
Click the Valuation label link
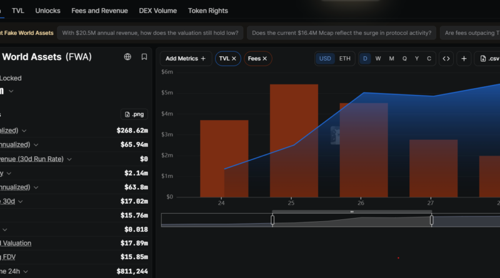tap(16, 243)
